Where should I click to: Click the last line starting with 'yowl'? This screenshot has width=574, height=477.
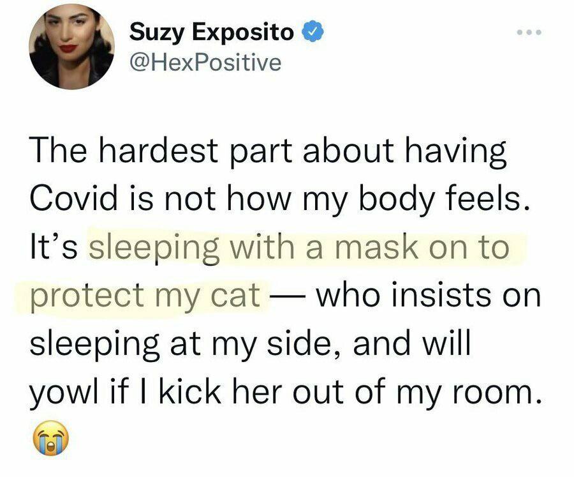(285, 393)
